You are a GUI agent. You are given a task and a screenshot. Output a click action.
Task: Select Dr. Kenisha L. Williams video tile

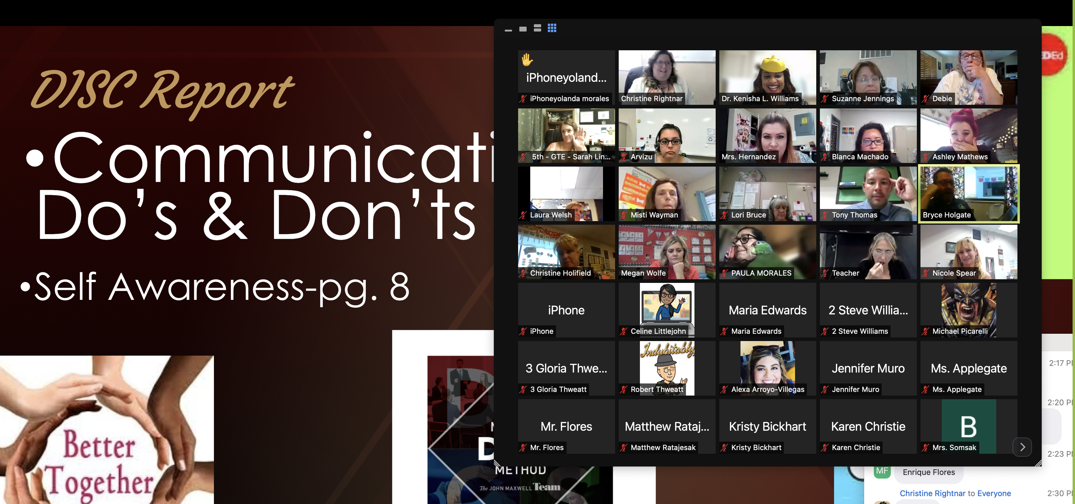coord(767,78)
